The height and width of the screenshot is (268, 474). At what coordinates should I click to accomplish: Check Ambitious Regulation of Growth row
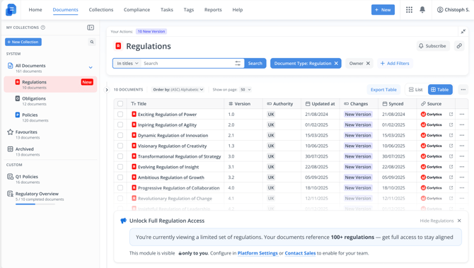point(120,177)
